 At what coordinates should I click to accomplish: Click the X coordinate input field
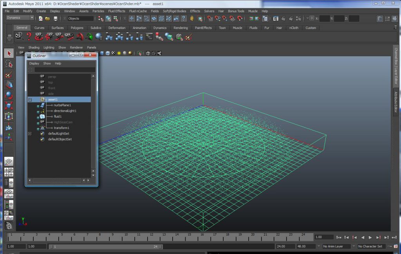point(325,18)
